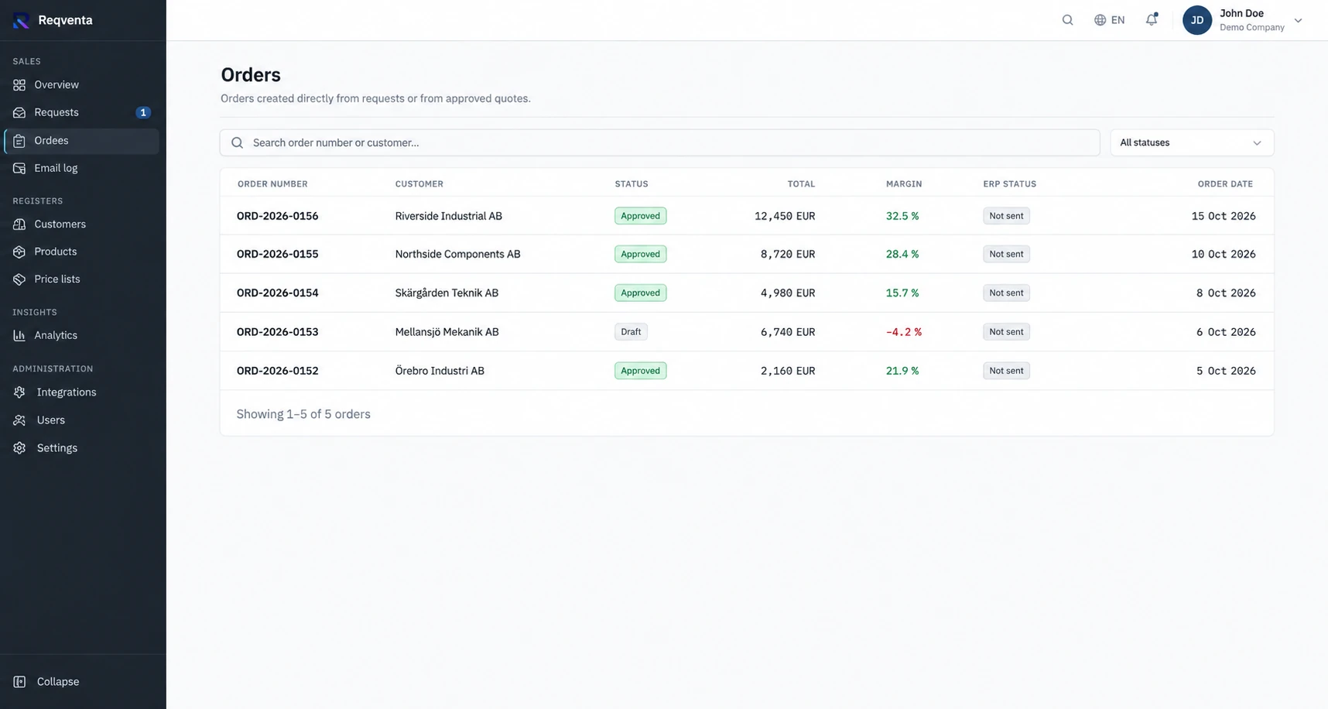Open order ORD-2026-0156
This screenshot has width=1328, height=709.
(x=277, y=216)
